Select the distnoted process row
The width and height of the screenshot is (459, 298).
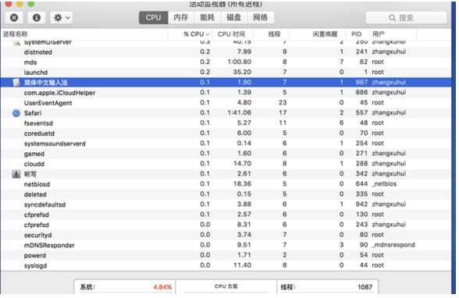pos(226,52)
